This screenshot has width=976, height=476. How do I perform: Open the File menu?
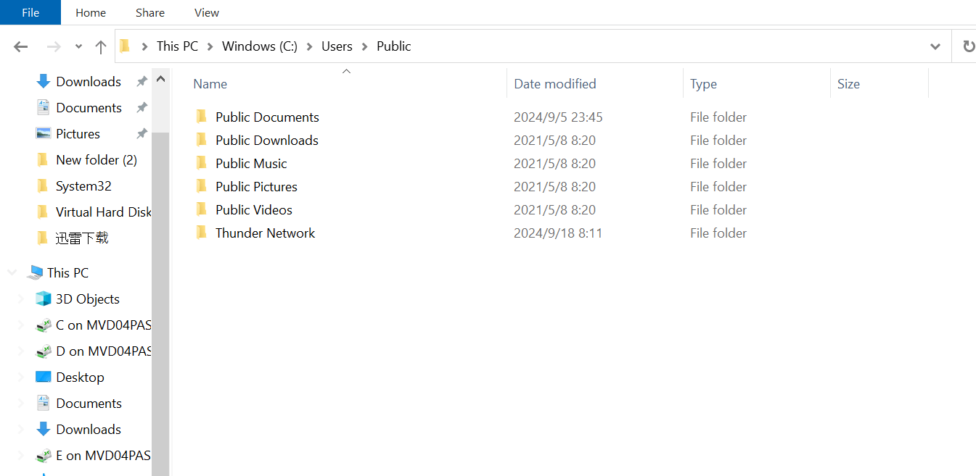30,12
